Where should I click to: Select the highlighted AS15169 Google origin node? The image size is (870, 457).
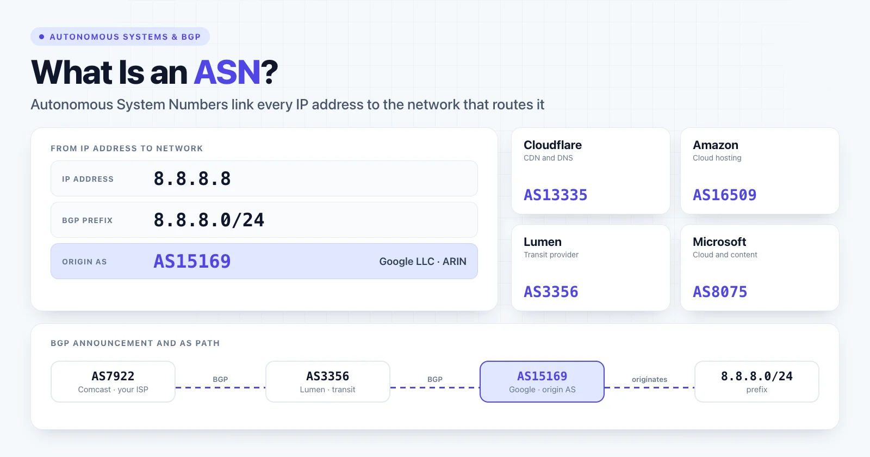click(x=542, y=382)
